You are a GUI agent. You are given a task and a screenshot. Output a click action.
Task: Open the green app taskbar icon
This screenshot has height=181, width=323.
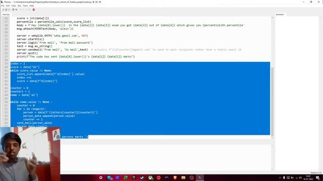126,177
